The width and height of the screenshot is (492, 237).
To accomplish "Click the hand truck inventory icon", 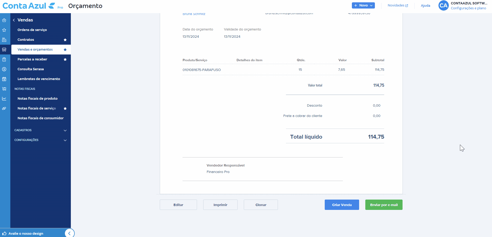I will tap(4, 89).
